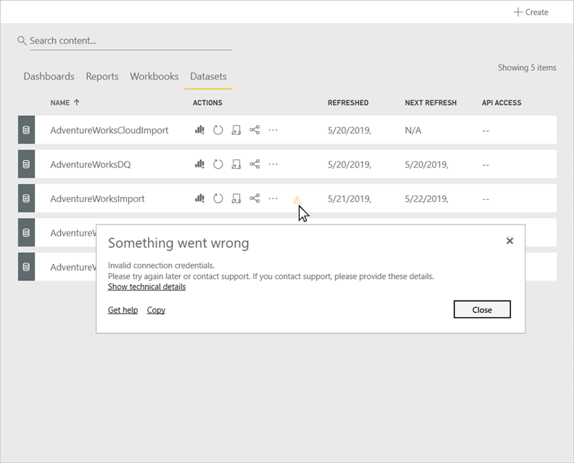Focus the Search content field
This screenshot has width=574, height=463.
(x=131, y=41)
